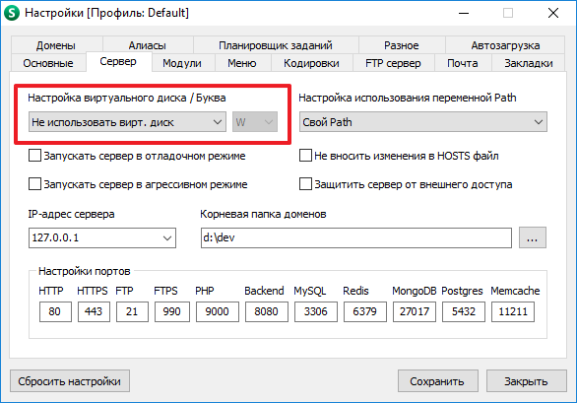Image resolution: width=577 pixels, height=403 pixels.
Task: Click the Memcache port field 11211
Action: (513, 311)
